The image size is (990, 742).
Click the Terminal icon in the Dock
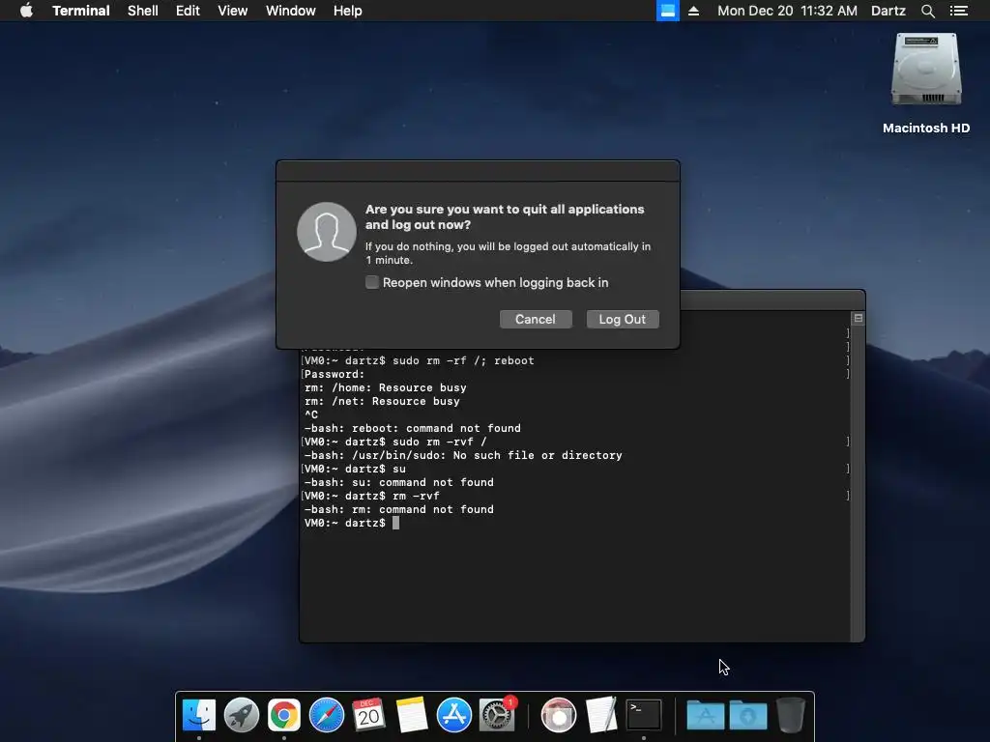643,715
